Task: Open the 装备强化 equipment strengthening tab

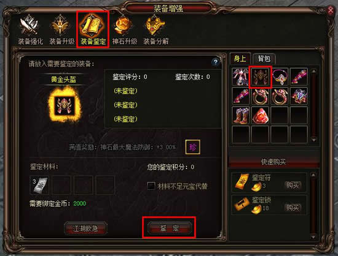Action: pos(30,29)
